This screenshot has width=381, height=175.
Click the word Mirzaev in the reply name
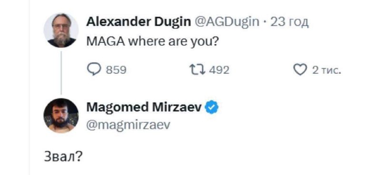coord(177,108)
